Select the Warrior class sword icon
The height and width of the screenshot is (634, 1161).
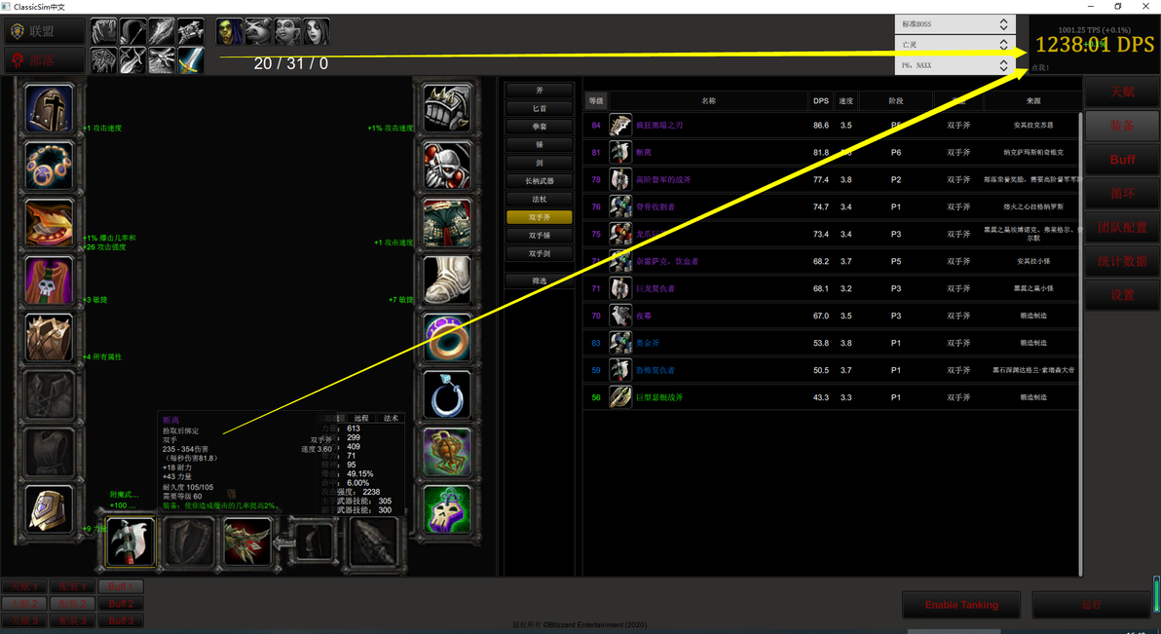click(190, 60)
